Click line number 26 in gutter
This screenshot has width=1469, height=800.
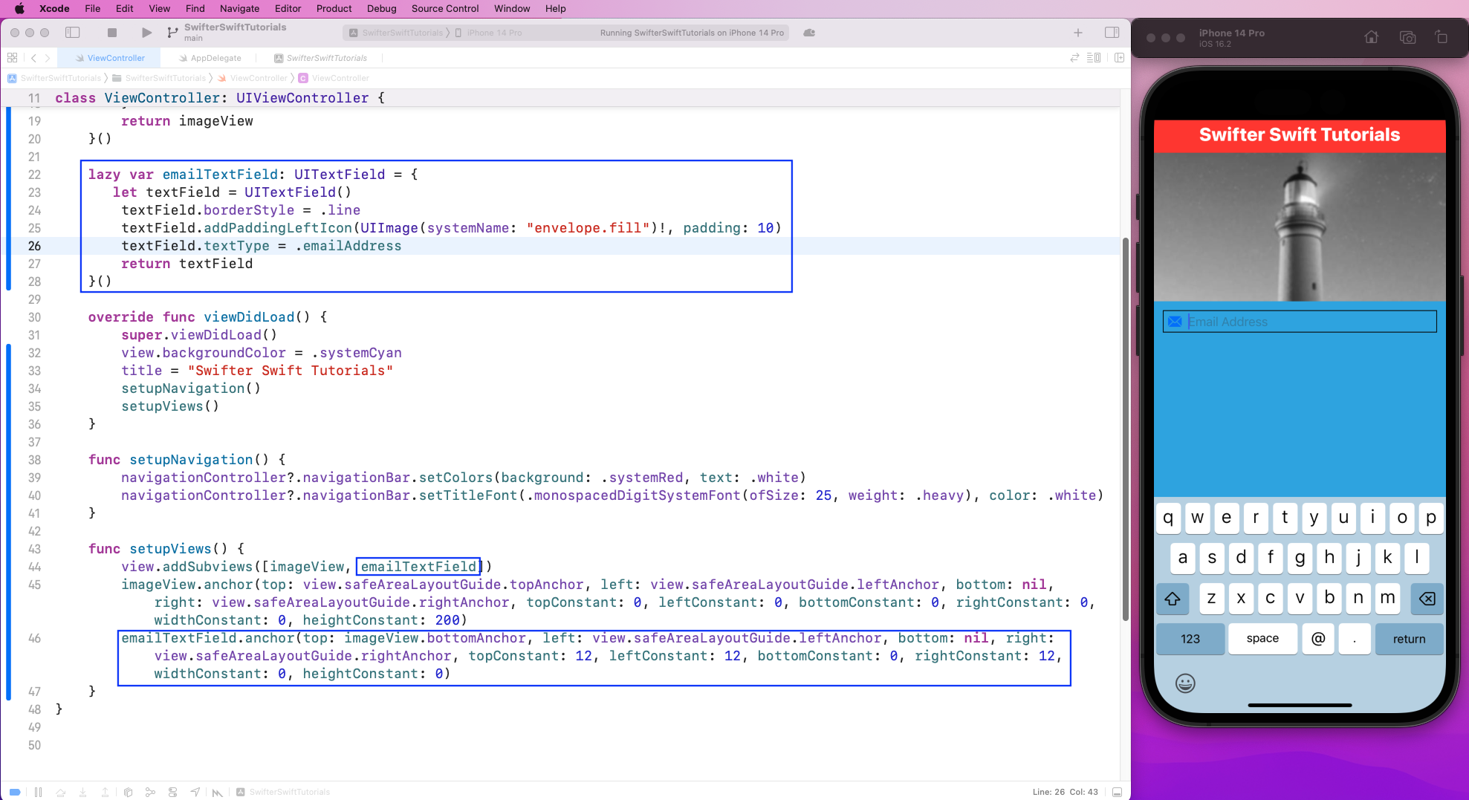(34, 246)
